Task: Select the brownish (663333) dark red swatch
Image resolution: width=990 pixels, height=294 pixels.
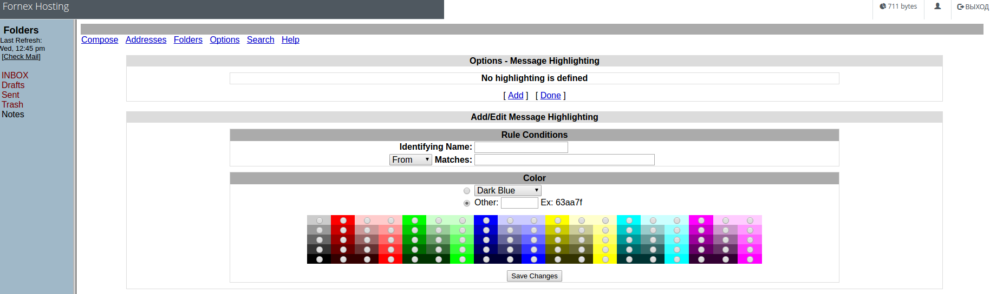Action: 367,250
